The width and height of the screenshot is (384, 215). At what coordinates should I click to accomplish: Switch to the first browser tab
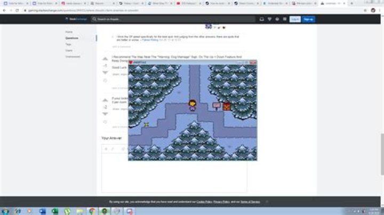point(15,3)
